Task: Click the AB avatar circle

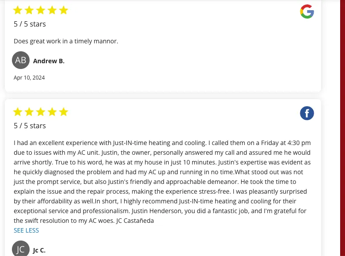Action: click(21, 60)
